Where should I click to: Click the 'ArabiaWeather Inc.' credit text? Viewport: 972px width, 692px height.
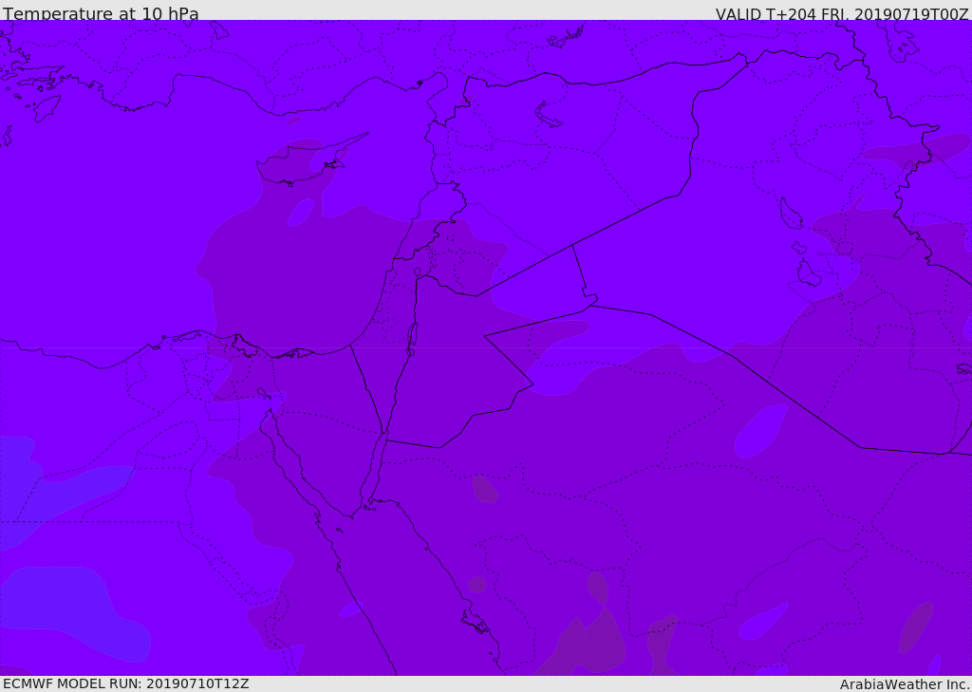pos(905,684)
